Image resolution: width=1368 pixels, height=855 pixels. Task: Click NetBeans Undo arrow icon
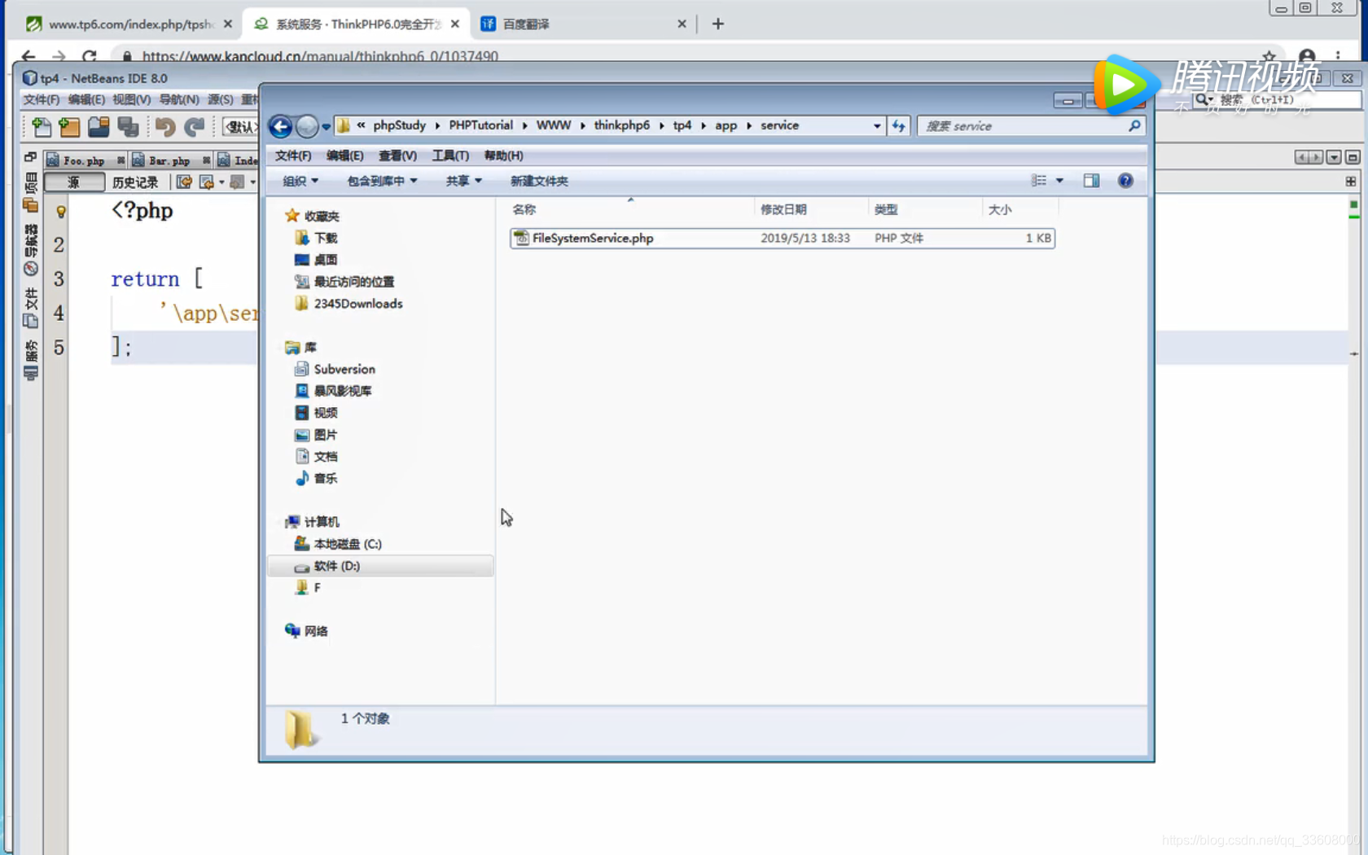pyautogui.click(x=165, y=126)
